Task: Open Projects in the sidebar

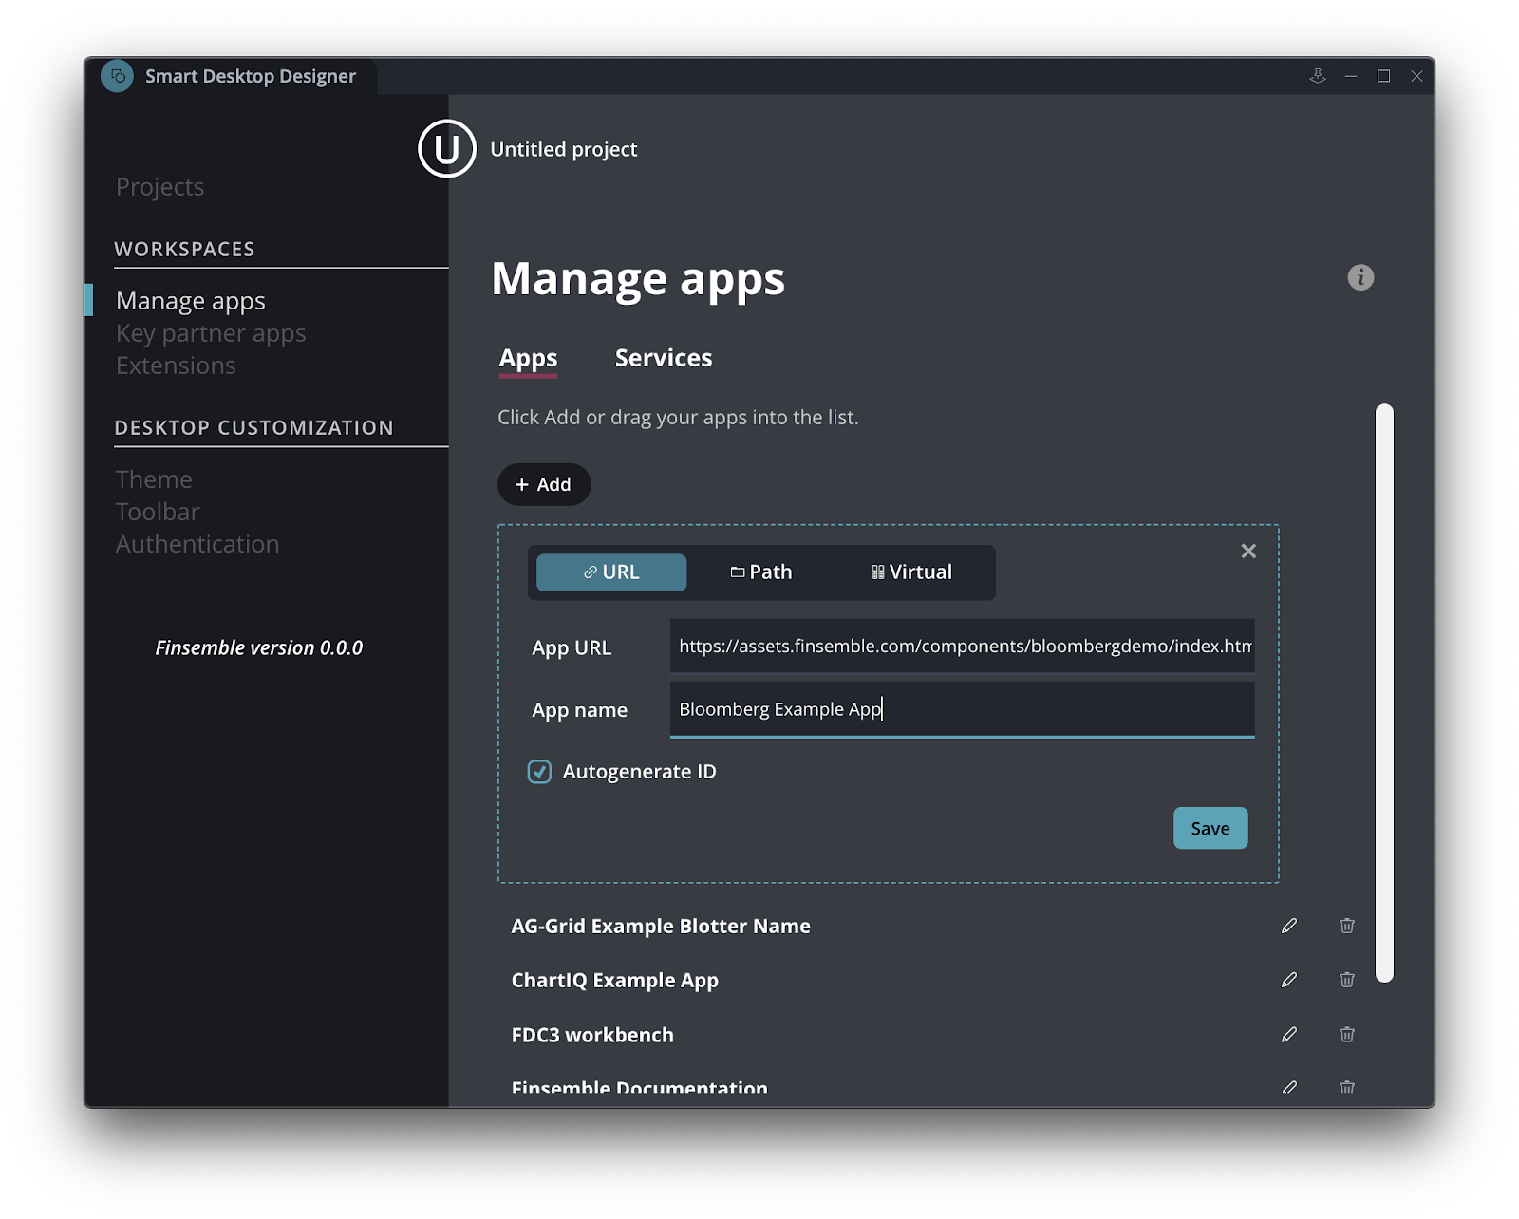Action: click(159, 187)
